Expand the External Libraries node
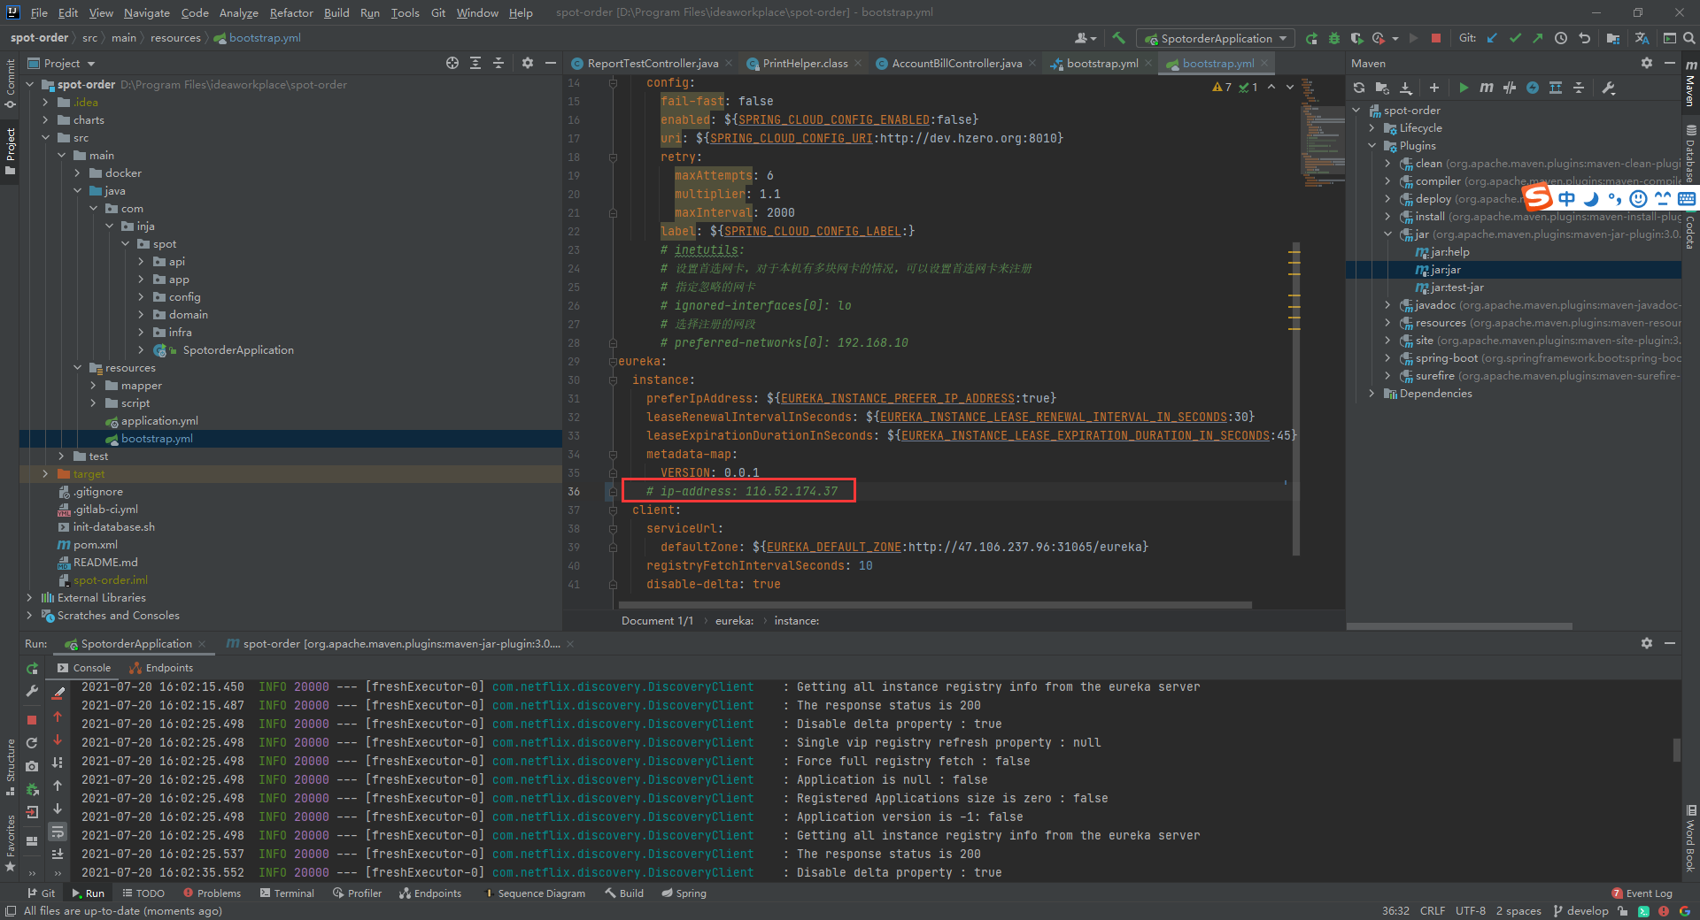Screen dimensions: 1700x920 [x=29, y=598]
